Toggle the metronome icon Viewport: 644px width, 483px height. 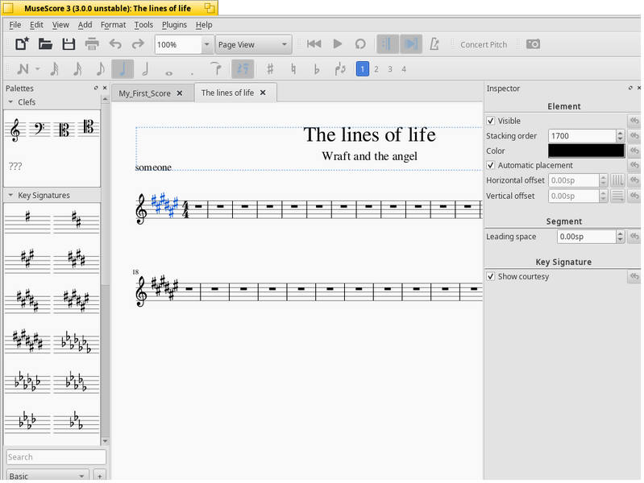click(x=434, y=44)
